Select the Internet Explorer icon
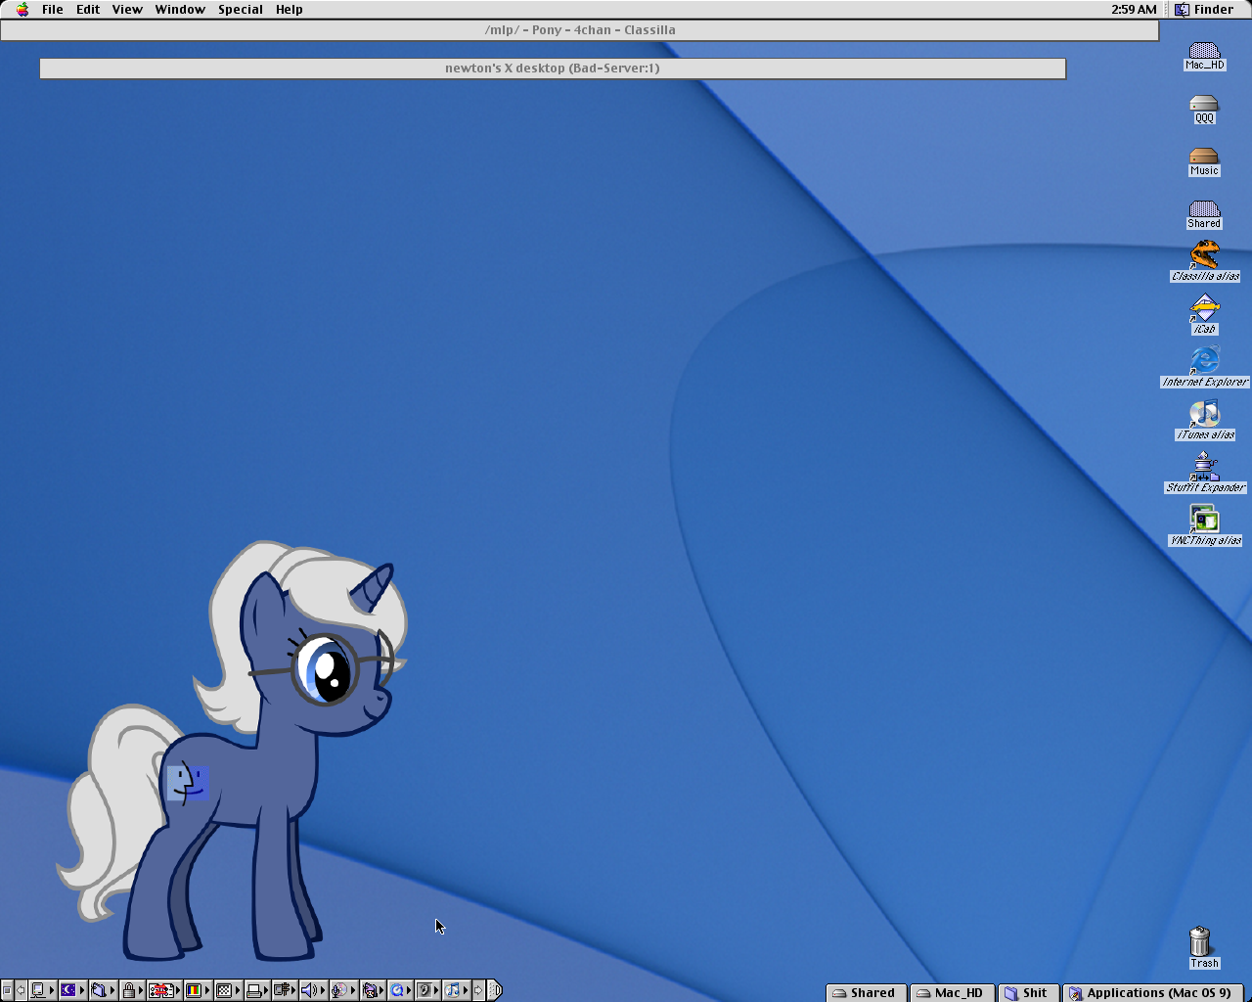This screenshot has height=1002, width=1252. click(1205, 368)
